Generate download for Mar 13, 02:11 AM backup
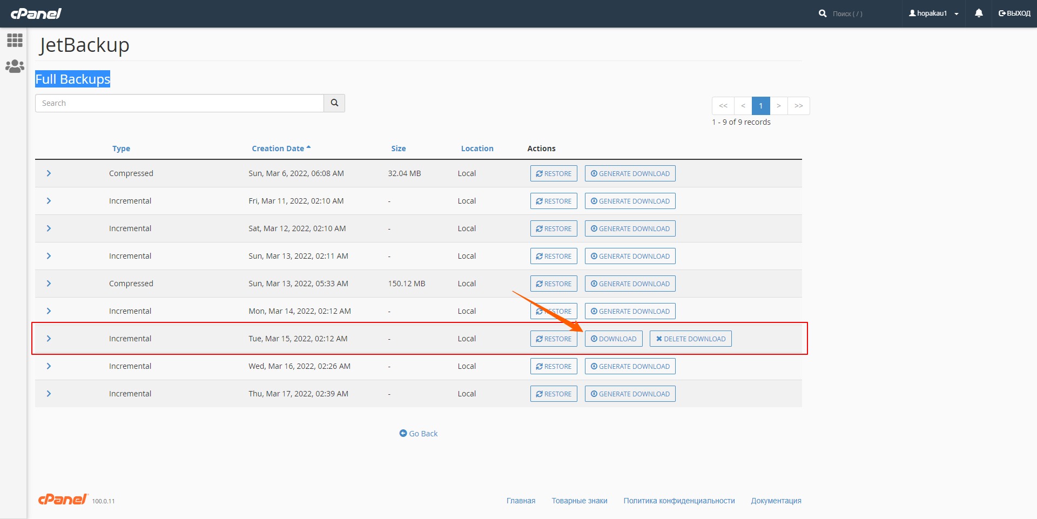1037x519 pixels. (x=630, y=256)
